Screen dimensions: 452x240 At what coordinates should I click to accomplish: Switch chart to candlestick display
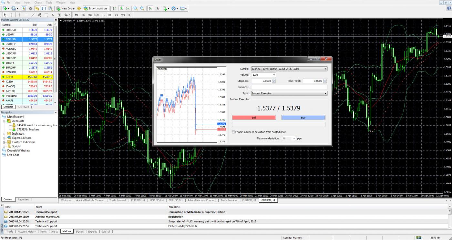point(121,8)
